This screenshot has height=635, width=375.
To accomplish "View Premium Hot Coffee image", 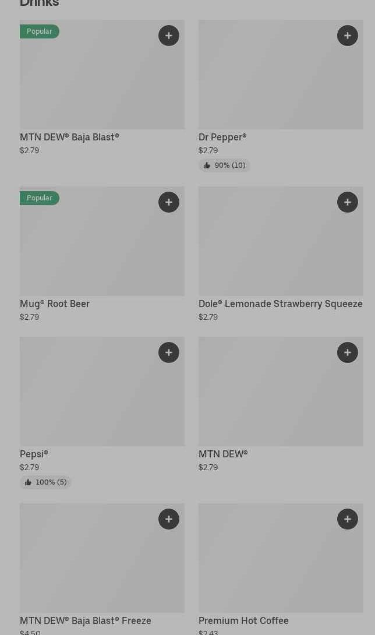I will (x=281, y=563).
